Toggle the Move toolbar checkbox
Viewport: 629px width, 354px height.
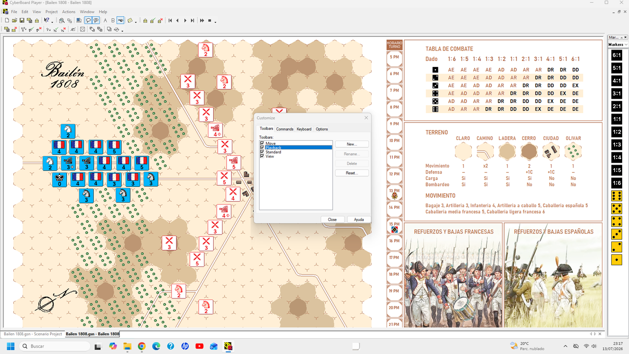[262, 144]
